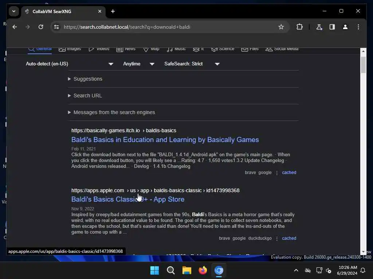Bookmark this page with the star icon
Image resolution: width=373 pixels, height=279 pixels.
click(x=281, y=27)
